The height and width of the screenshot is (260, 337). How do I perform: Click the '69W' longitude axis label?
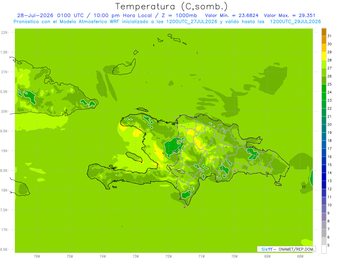pyautogui.click(x=267, y=256)
